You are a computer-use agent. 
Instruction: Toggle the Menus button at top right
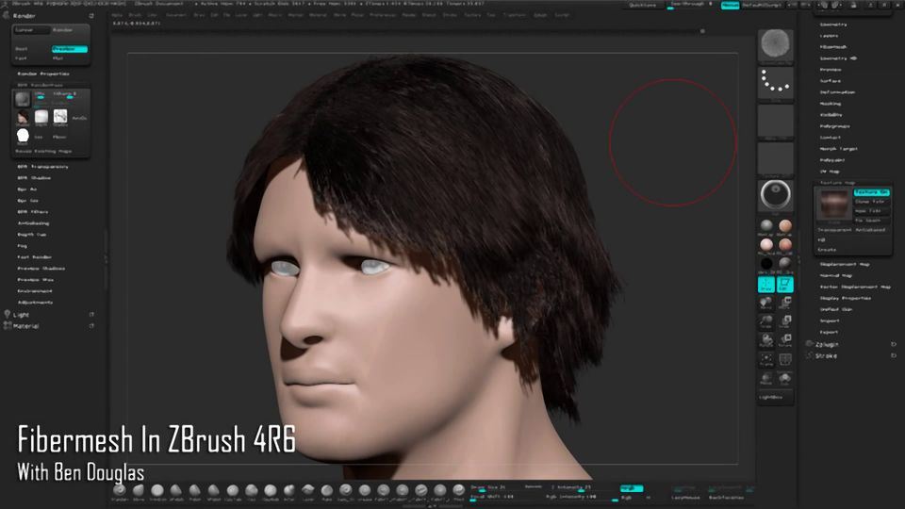pos(730,5)
